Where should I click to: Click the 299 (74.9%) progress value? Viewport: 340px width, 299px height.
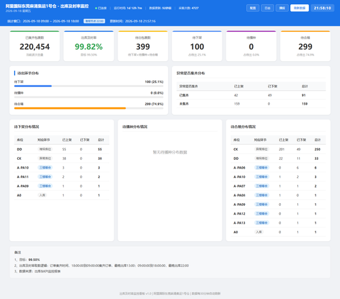154,104
